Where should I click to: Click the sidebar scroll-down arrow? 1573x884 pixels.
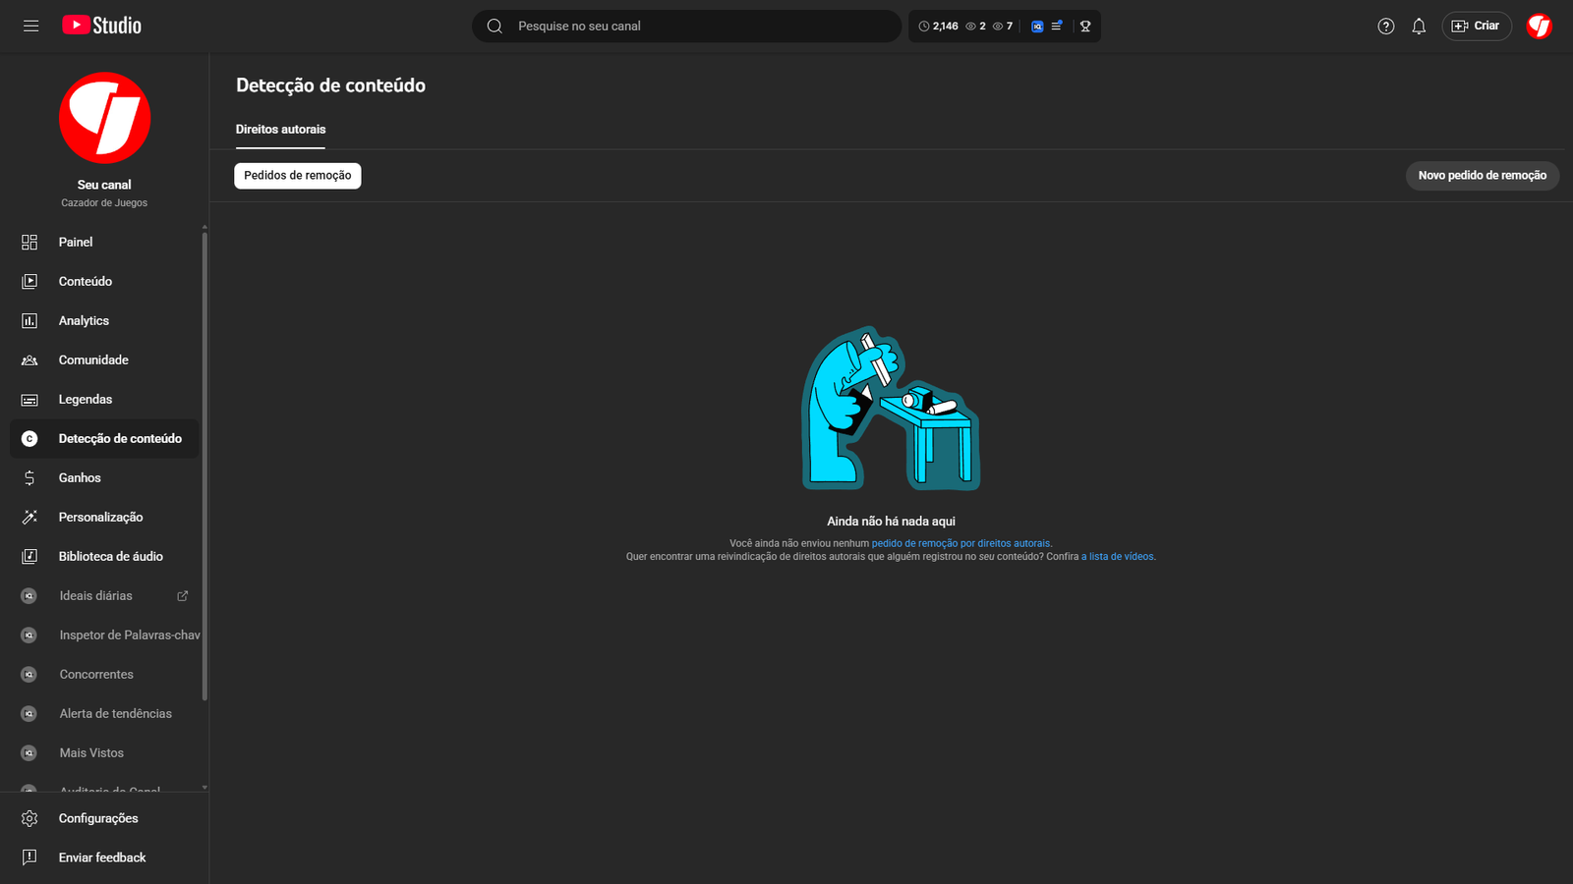click(204, 788)
